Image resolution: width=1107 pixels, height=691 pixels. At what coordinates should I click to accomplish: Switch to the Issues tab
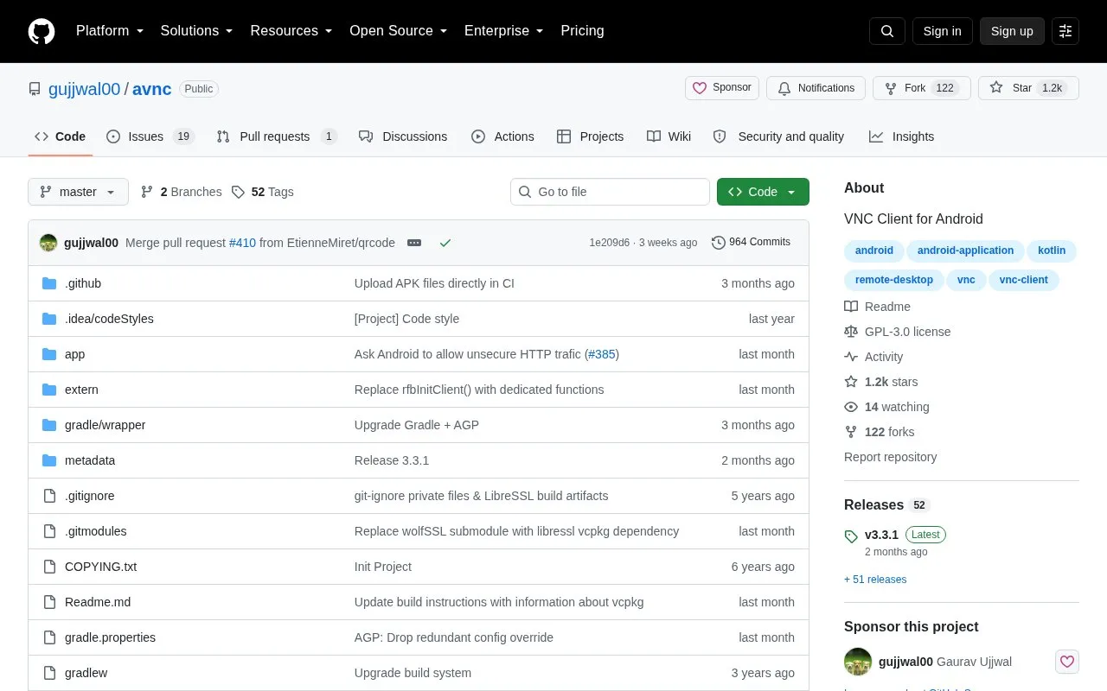tap(150, 136)
